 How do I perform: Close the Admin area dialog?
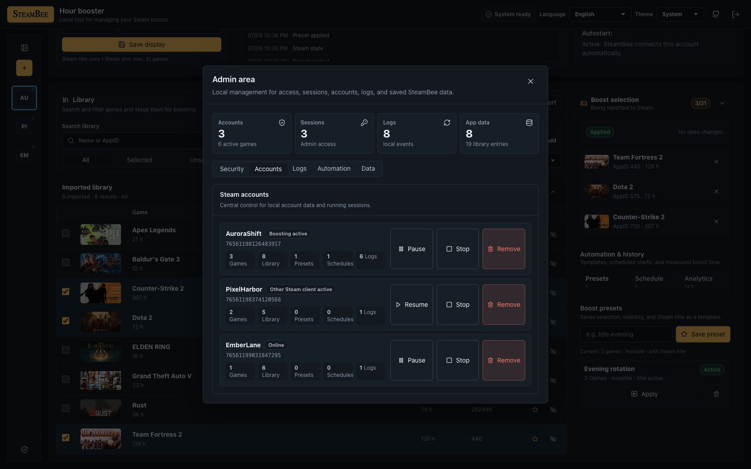click(531, 81)
